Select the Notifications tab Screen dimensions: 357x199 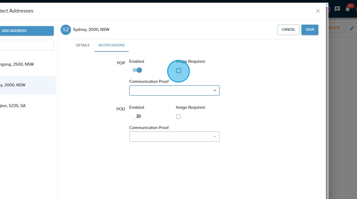112,45
